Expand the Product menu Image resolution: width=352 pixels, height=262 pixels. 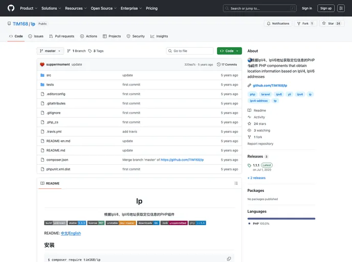pyautogui.click(x=29, y=8)
